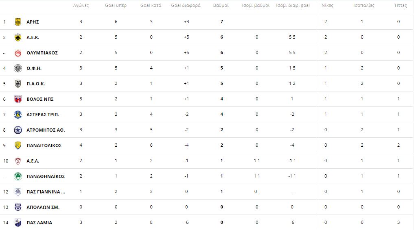Screen dimensions: 414x230
Task: Click the ΒΟΛΟΣ ΝΠΣ team crest
Action: pos(18,99)
